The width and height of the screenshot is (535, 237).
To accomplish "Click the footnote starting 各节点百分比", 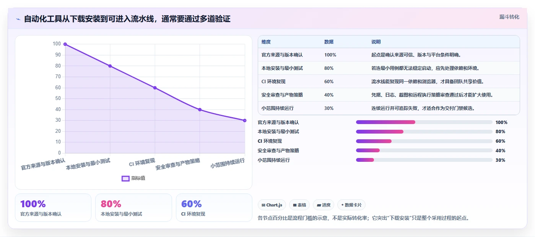I will coord(364,218).
